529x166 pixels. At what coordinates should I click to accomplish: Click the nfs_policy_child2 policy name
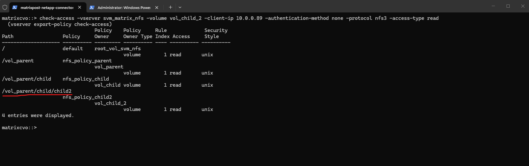(x=87, y=97)
